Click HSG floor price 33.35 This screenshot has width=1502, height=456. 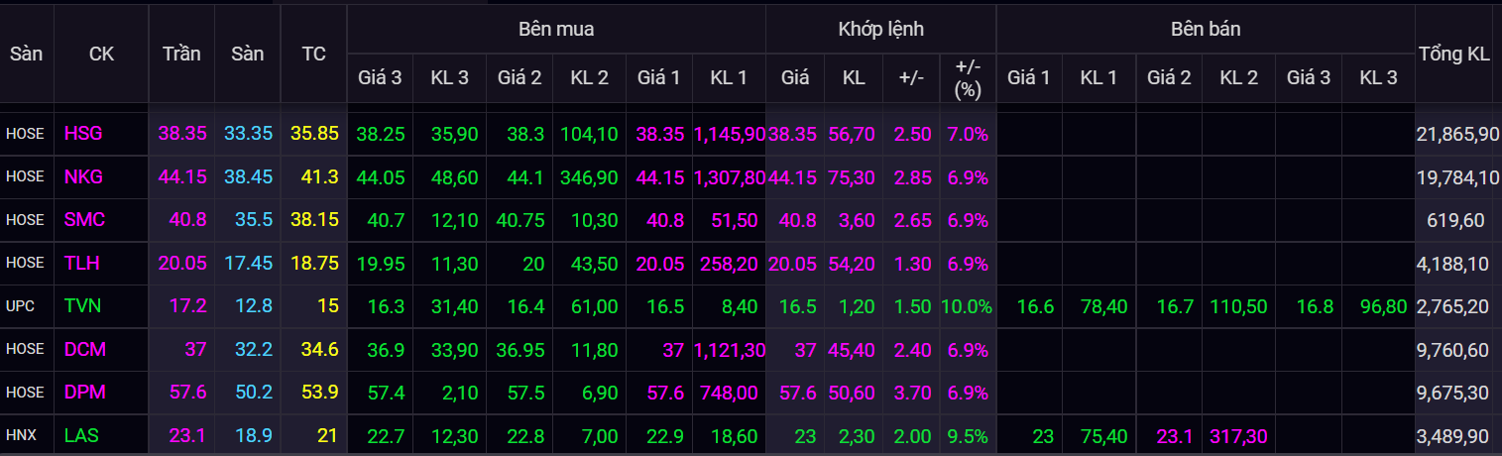250,133
